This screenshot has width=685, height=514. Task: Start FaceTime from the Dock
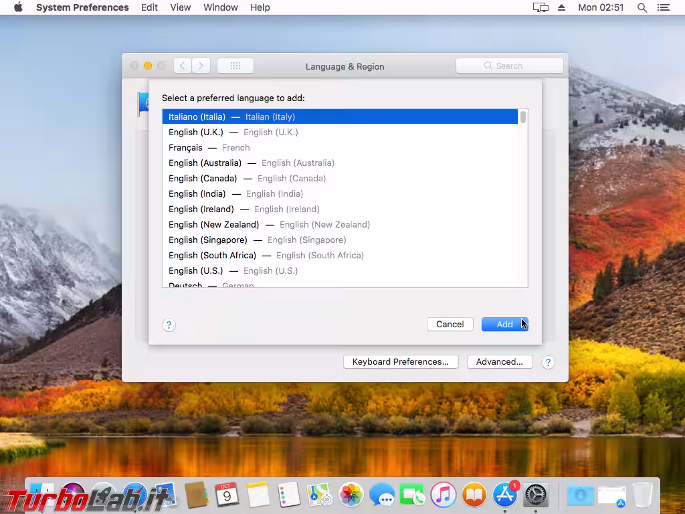point(413,495)
